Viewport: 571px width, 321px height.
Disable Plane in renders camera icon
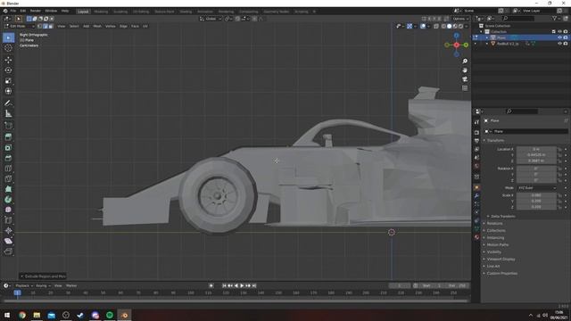(566, 37)
